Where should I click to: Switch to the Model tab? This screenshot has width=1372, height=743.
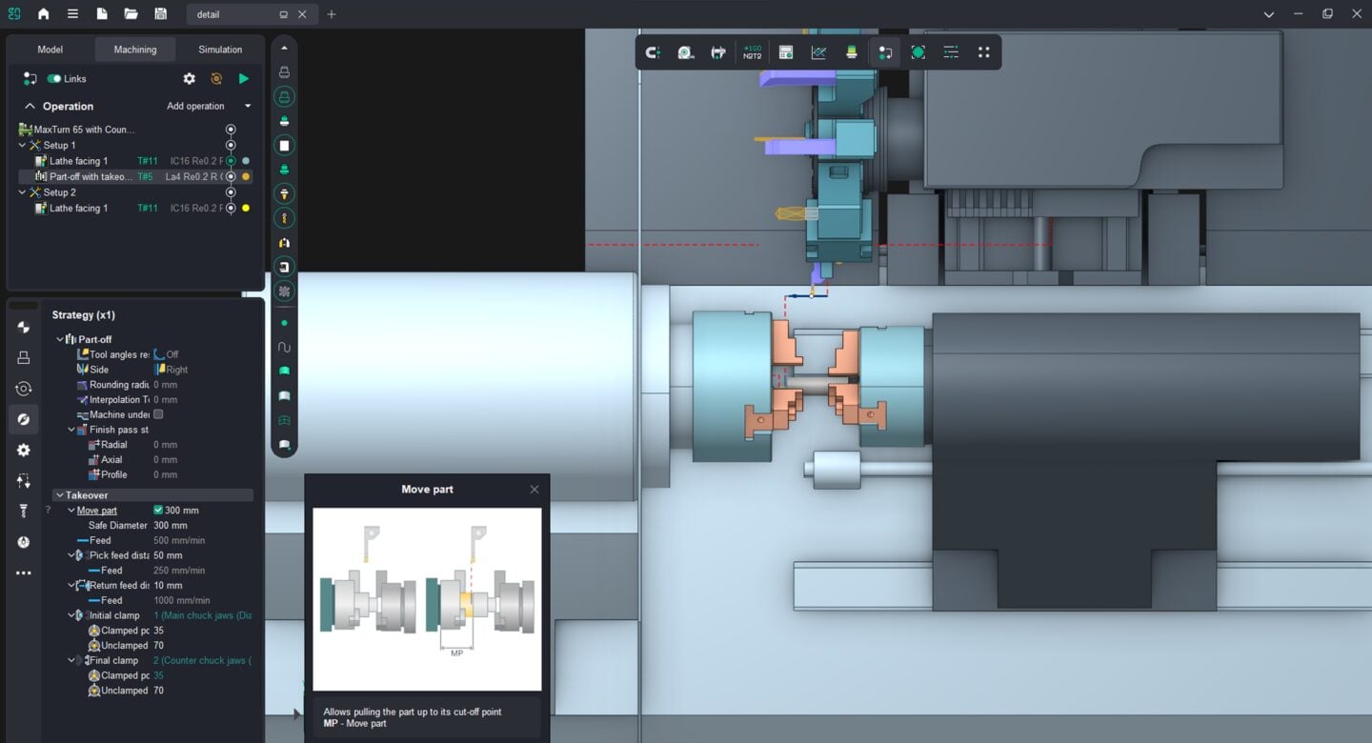50,50
